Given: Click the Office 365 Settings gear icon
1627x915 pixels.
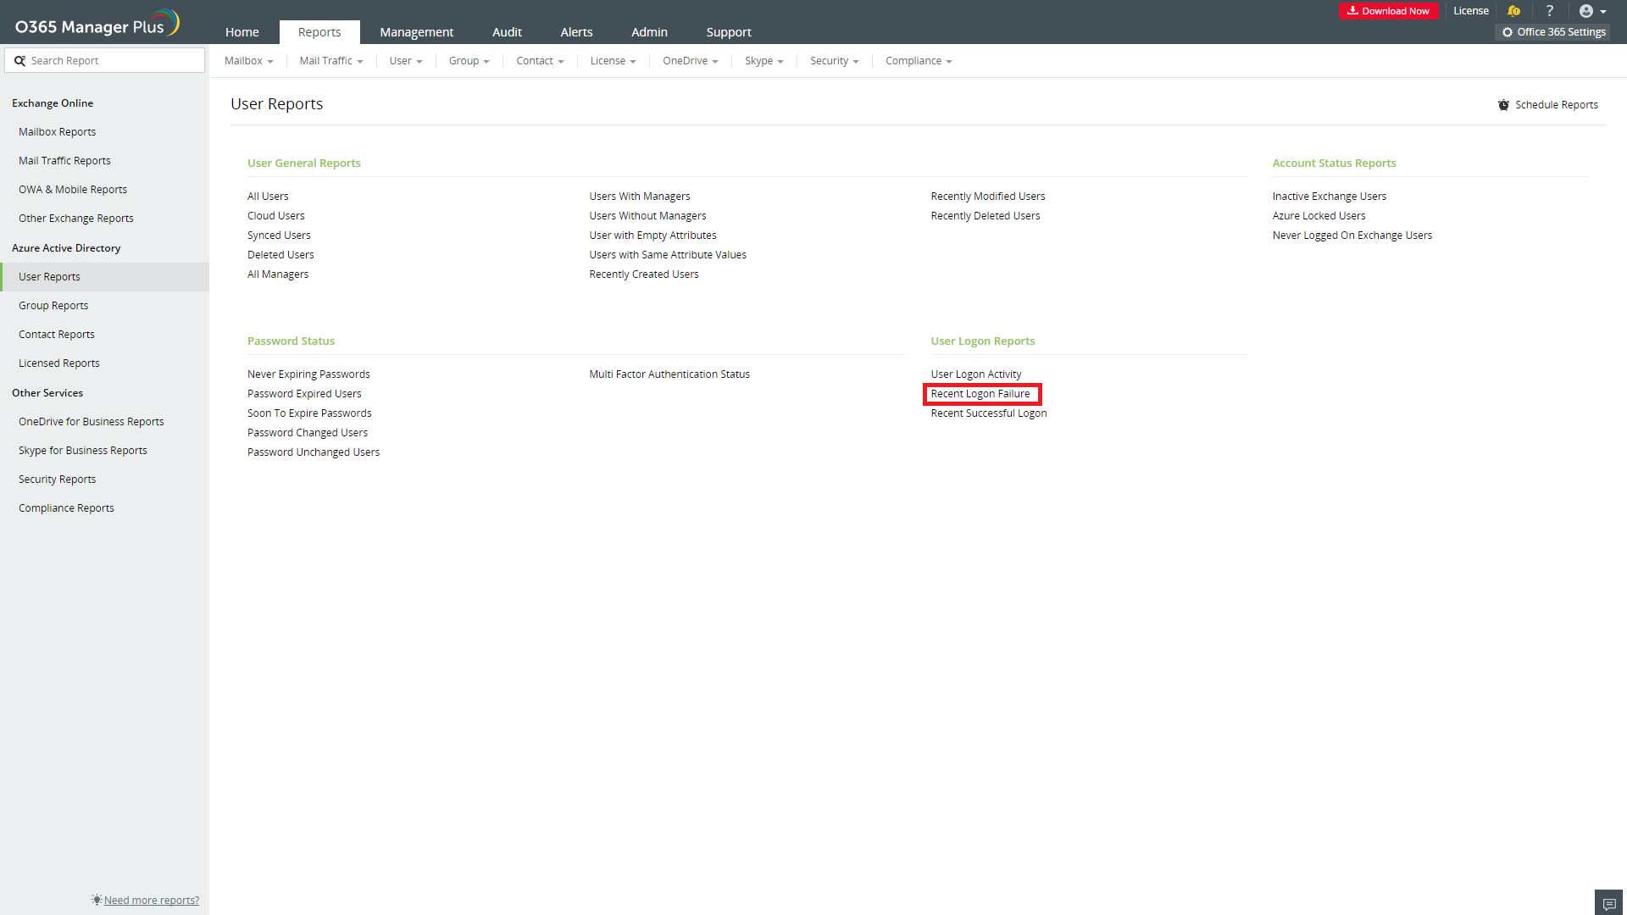Looking at the screenshot, I should 1508,32.
